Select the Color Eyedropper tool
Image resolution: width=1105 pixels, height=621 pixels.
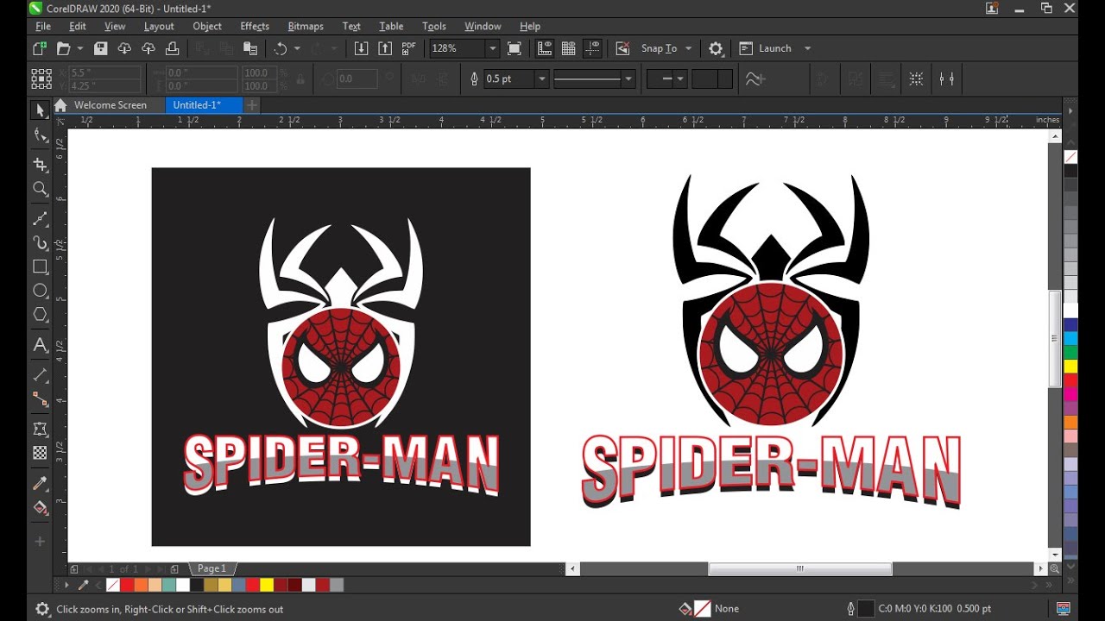tap(40, 483)
